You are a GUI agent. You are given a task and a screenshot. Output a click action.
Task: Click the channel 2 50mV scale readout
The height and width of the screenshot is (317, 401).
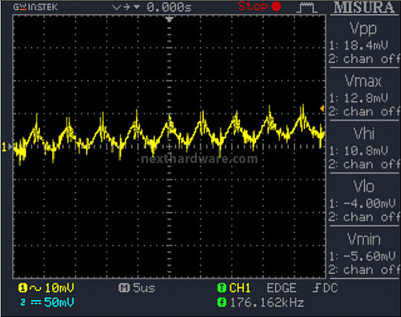click(x=59, y=303)
